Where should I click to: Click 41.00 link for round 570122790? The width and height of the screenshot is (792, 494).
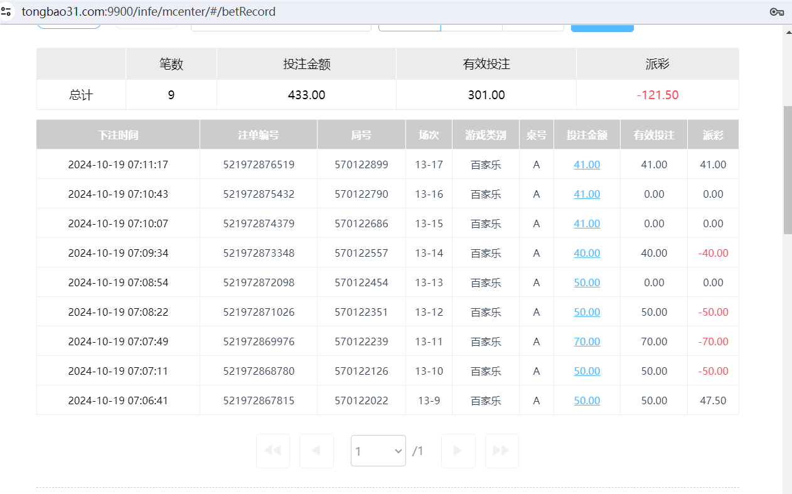coord(586,194)
